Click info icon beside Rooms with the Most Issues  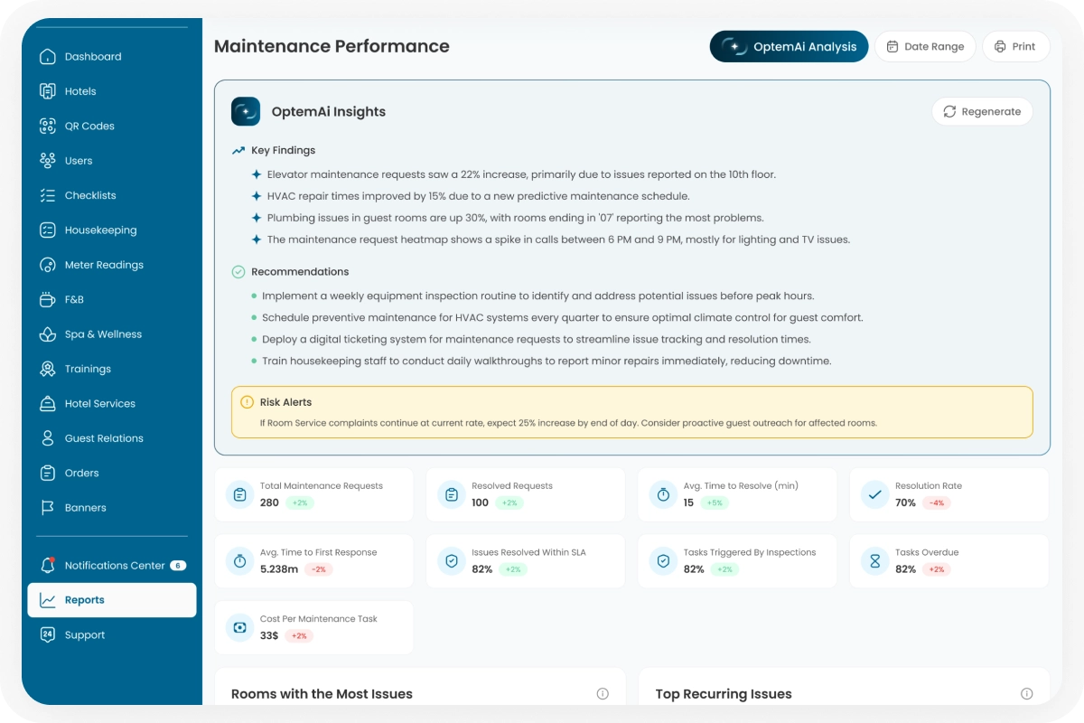point(603,694)
